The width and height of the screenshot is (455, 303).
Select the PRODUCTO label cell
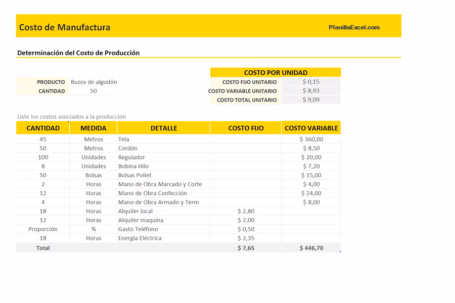point(43,82)
